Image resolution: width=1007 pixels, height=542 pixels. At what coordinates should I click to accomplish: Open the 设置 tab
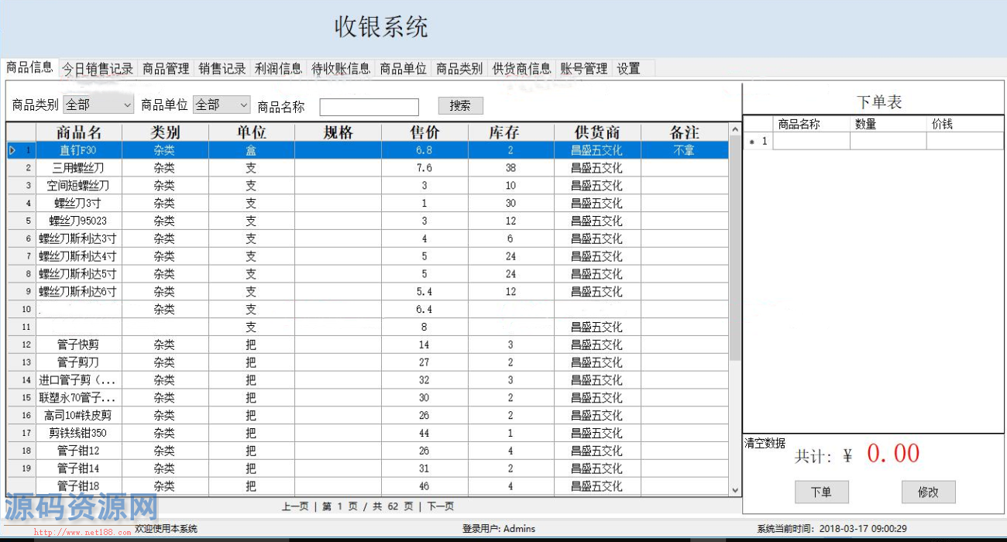click(629, 68)
